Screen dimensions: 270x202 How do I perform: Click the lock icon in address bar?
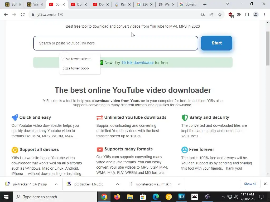pos(33,15)
